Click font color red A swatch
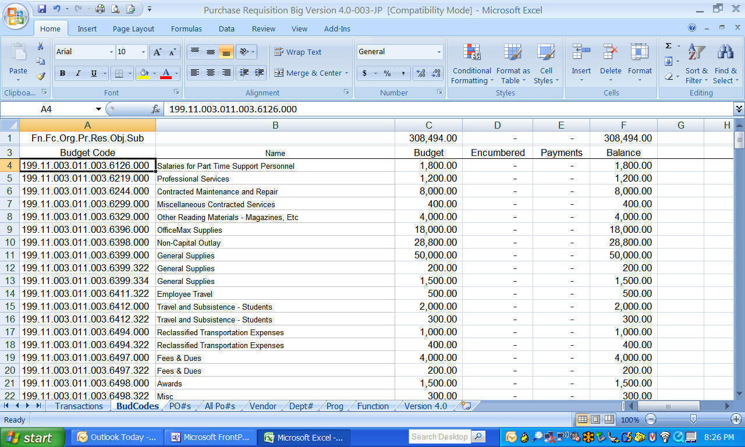Image resolution: width=745 pixels, height=447 pixels. point(166,73)
